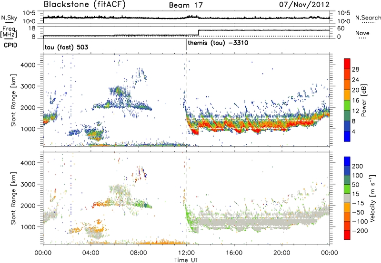Click the "Slant Range [km]" label of velocity panel
The width and height of the screenshot is (381, 263).
[13, 198]
